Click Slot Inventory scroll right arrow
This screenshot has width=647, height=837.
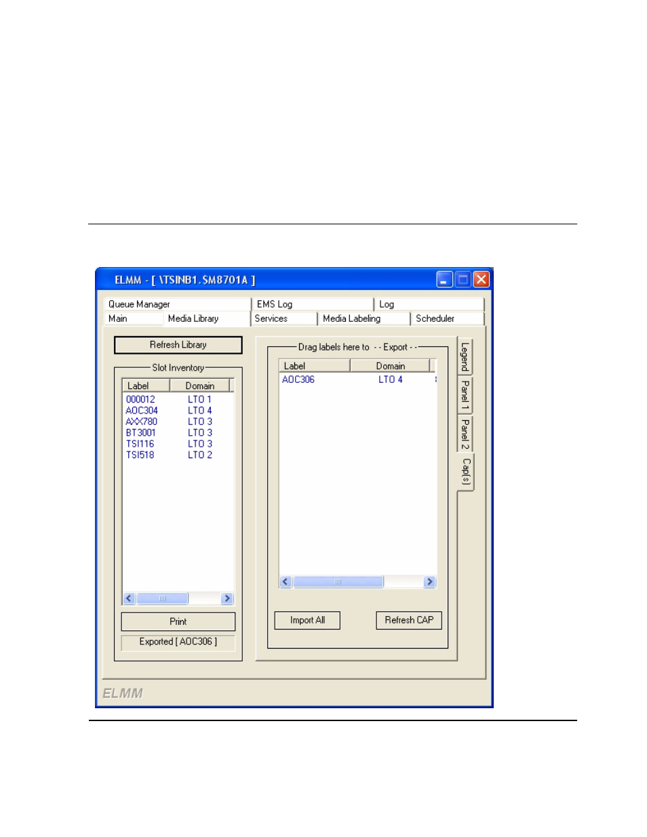point(227,598)
